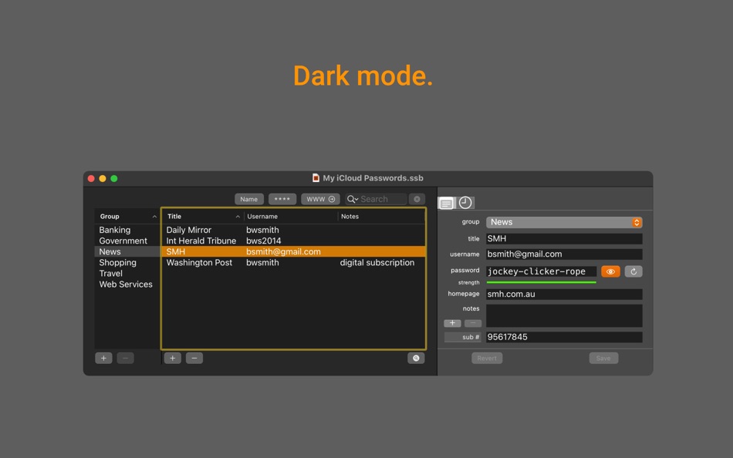
Task: Switch to the history clock tab
Action: pos(465,202)
